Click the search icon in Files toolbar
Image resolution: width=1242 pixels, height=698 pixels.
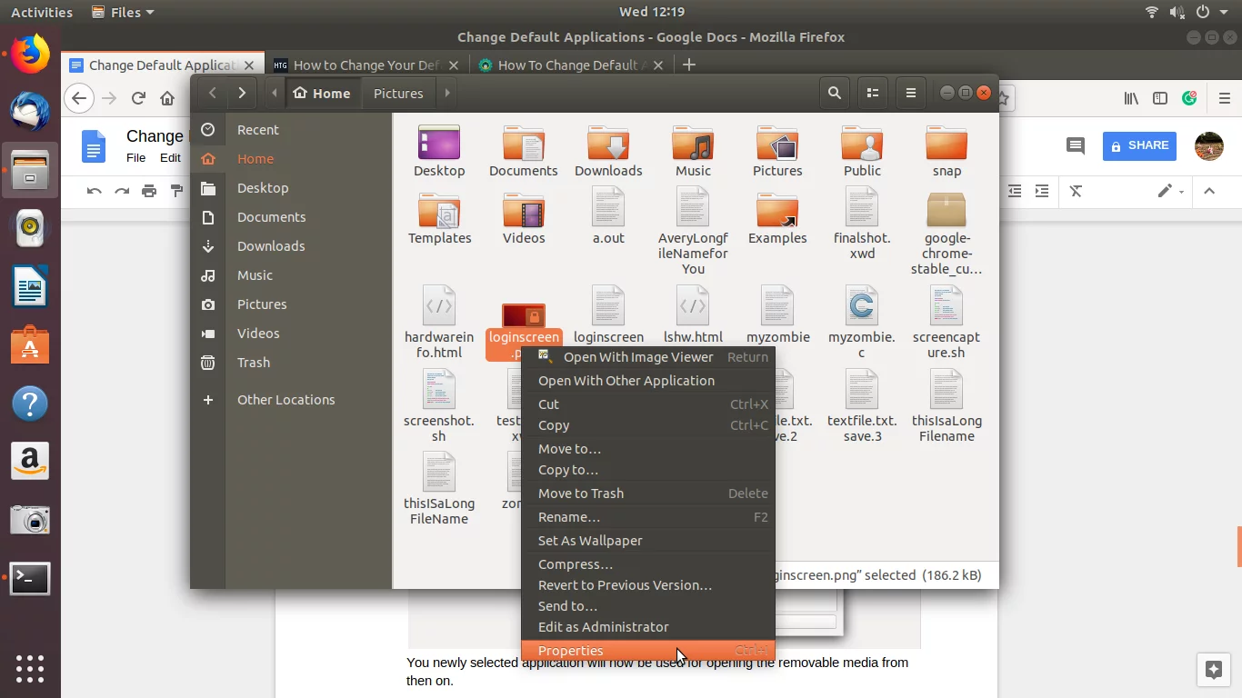(x=834, y=93)
